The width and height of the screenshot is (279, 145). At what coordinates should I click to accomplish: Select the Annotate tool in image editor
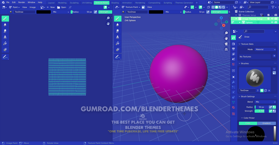click(5, 57)
